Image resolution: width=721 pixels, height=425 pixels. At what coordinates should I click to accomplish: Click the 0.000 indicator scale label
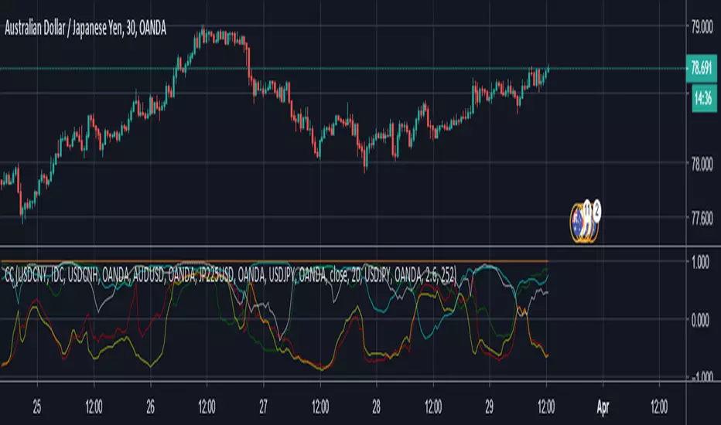700,320
